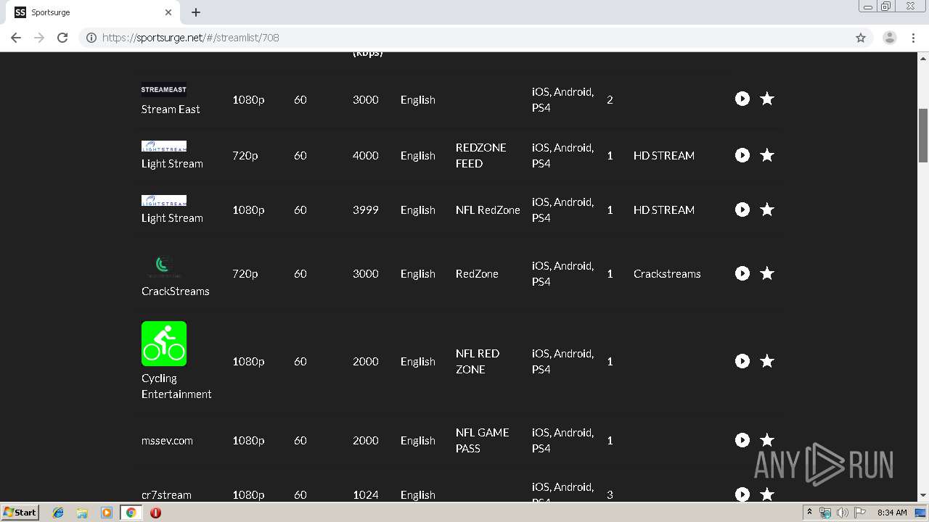Favorite the Stream East stream
The height and width of the screenshot is (522, 929).
767,99
